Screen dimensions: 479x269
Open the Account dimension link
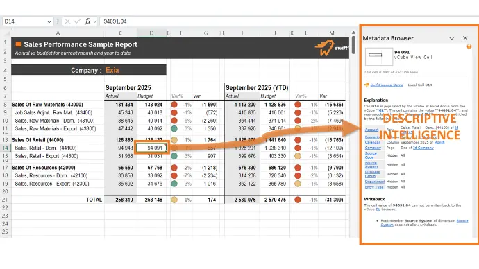[372, 130]
